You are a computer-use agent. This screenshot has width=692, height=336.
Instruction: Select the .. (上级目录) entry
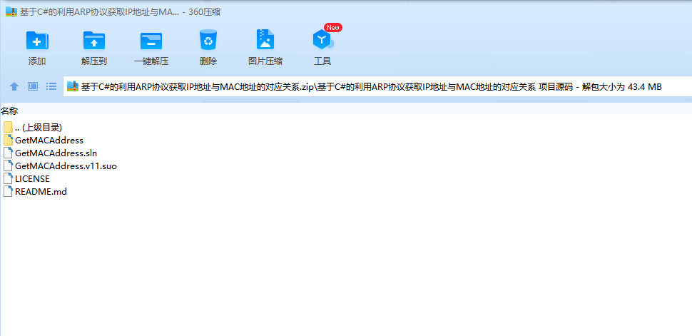point(39,128)
